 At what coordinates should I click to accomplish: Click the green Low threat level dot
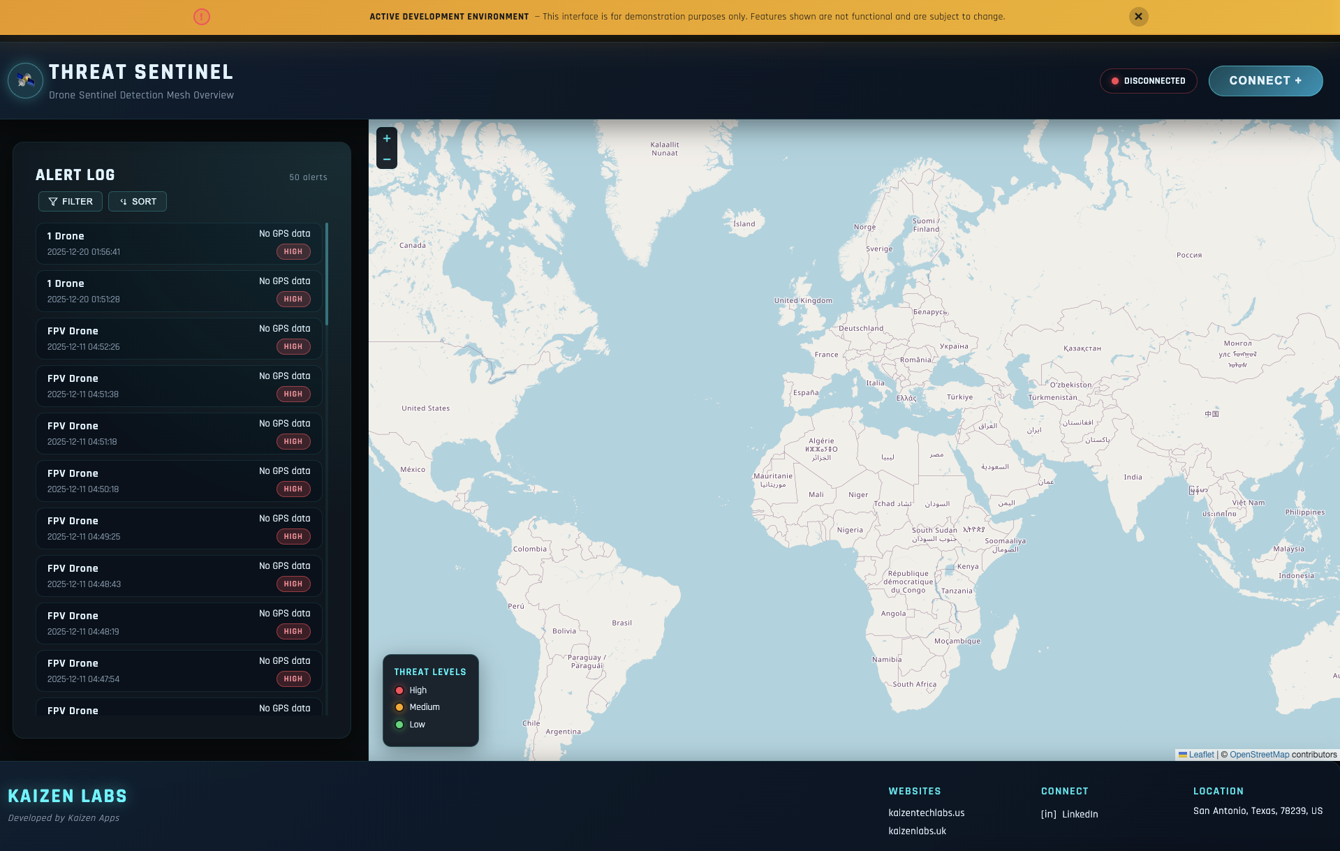pyautogui.click(x=399, y=725)
